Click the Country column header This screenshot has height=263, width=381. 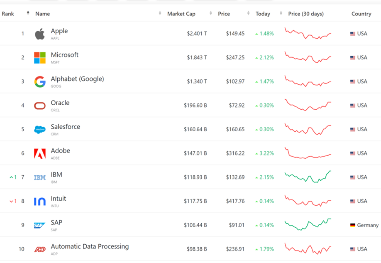[361, 14]
